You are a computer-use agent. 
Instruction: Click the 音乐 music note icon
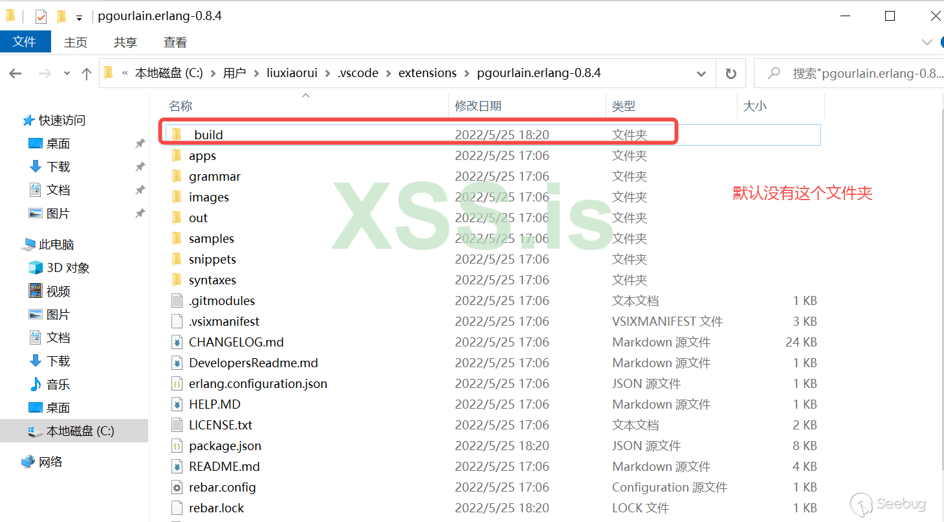pos(36,385)
